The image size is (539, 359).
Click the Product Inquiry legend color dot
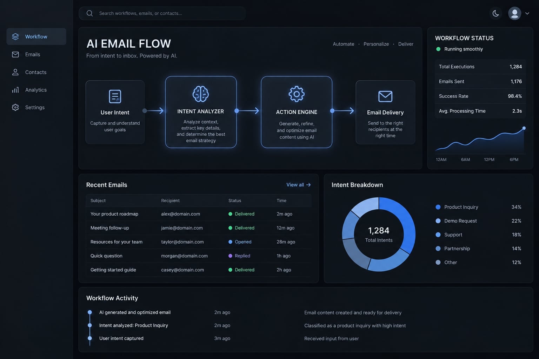point(438,207)
